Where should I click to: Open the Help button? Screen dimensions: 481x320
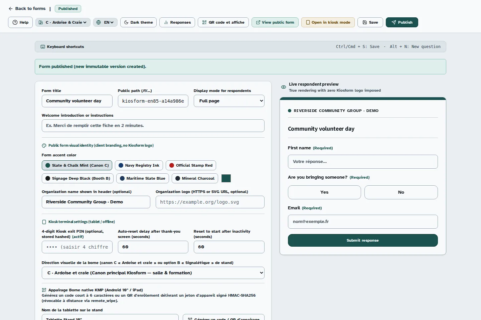pyautogui.click(x=20, y=22)
